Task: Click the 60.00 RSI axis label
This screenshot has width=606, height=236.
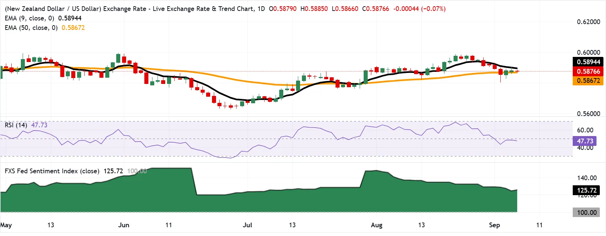Action: pyautogui.click(x=585, y=130)
